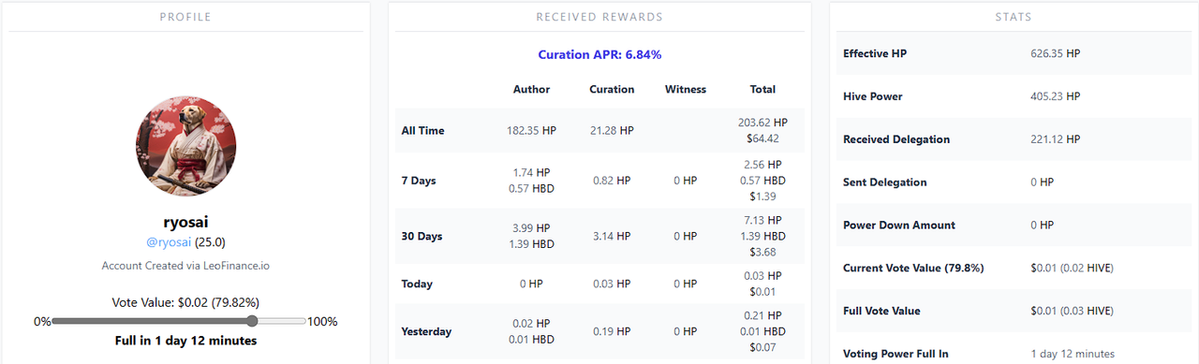Screen dimensions: 1199x364
Task: Click the Witness column header
Action: tap(686, 90)
